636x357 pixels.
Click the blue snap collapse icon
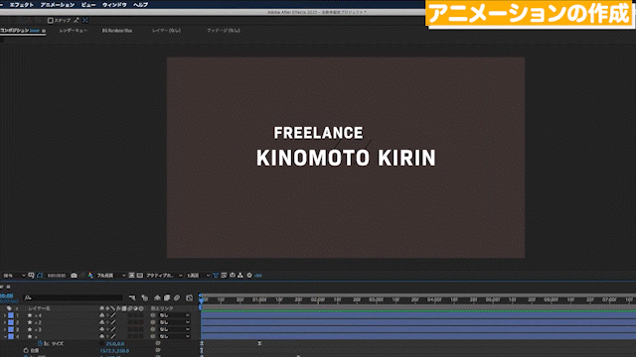pyautogui.click(x=85, y=20)
